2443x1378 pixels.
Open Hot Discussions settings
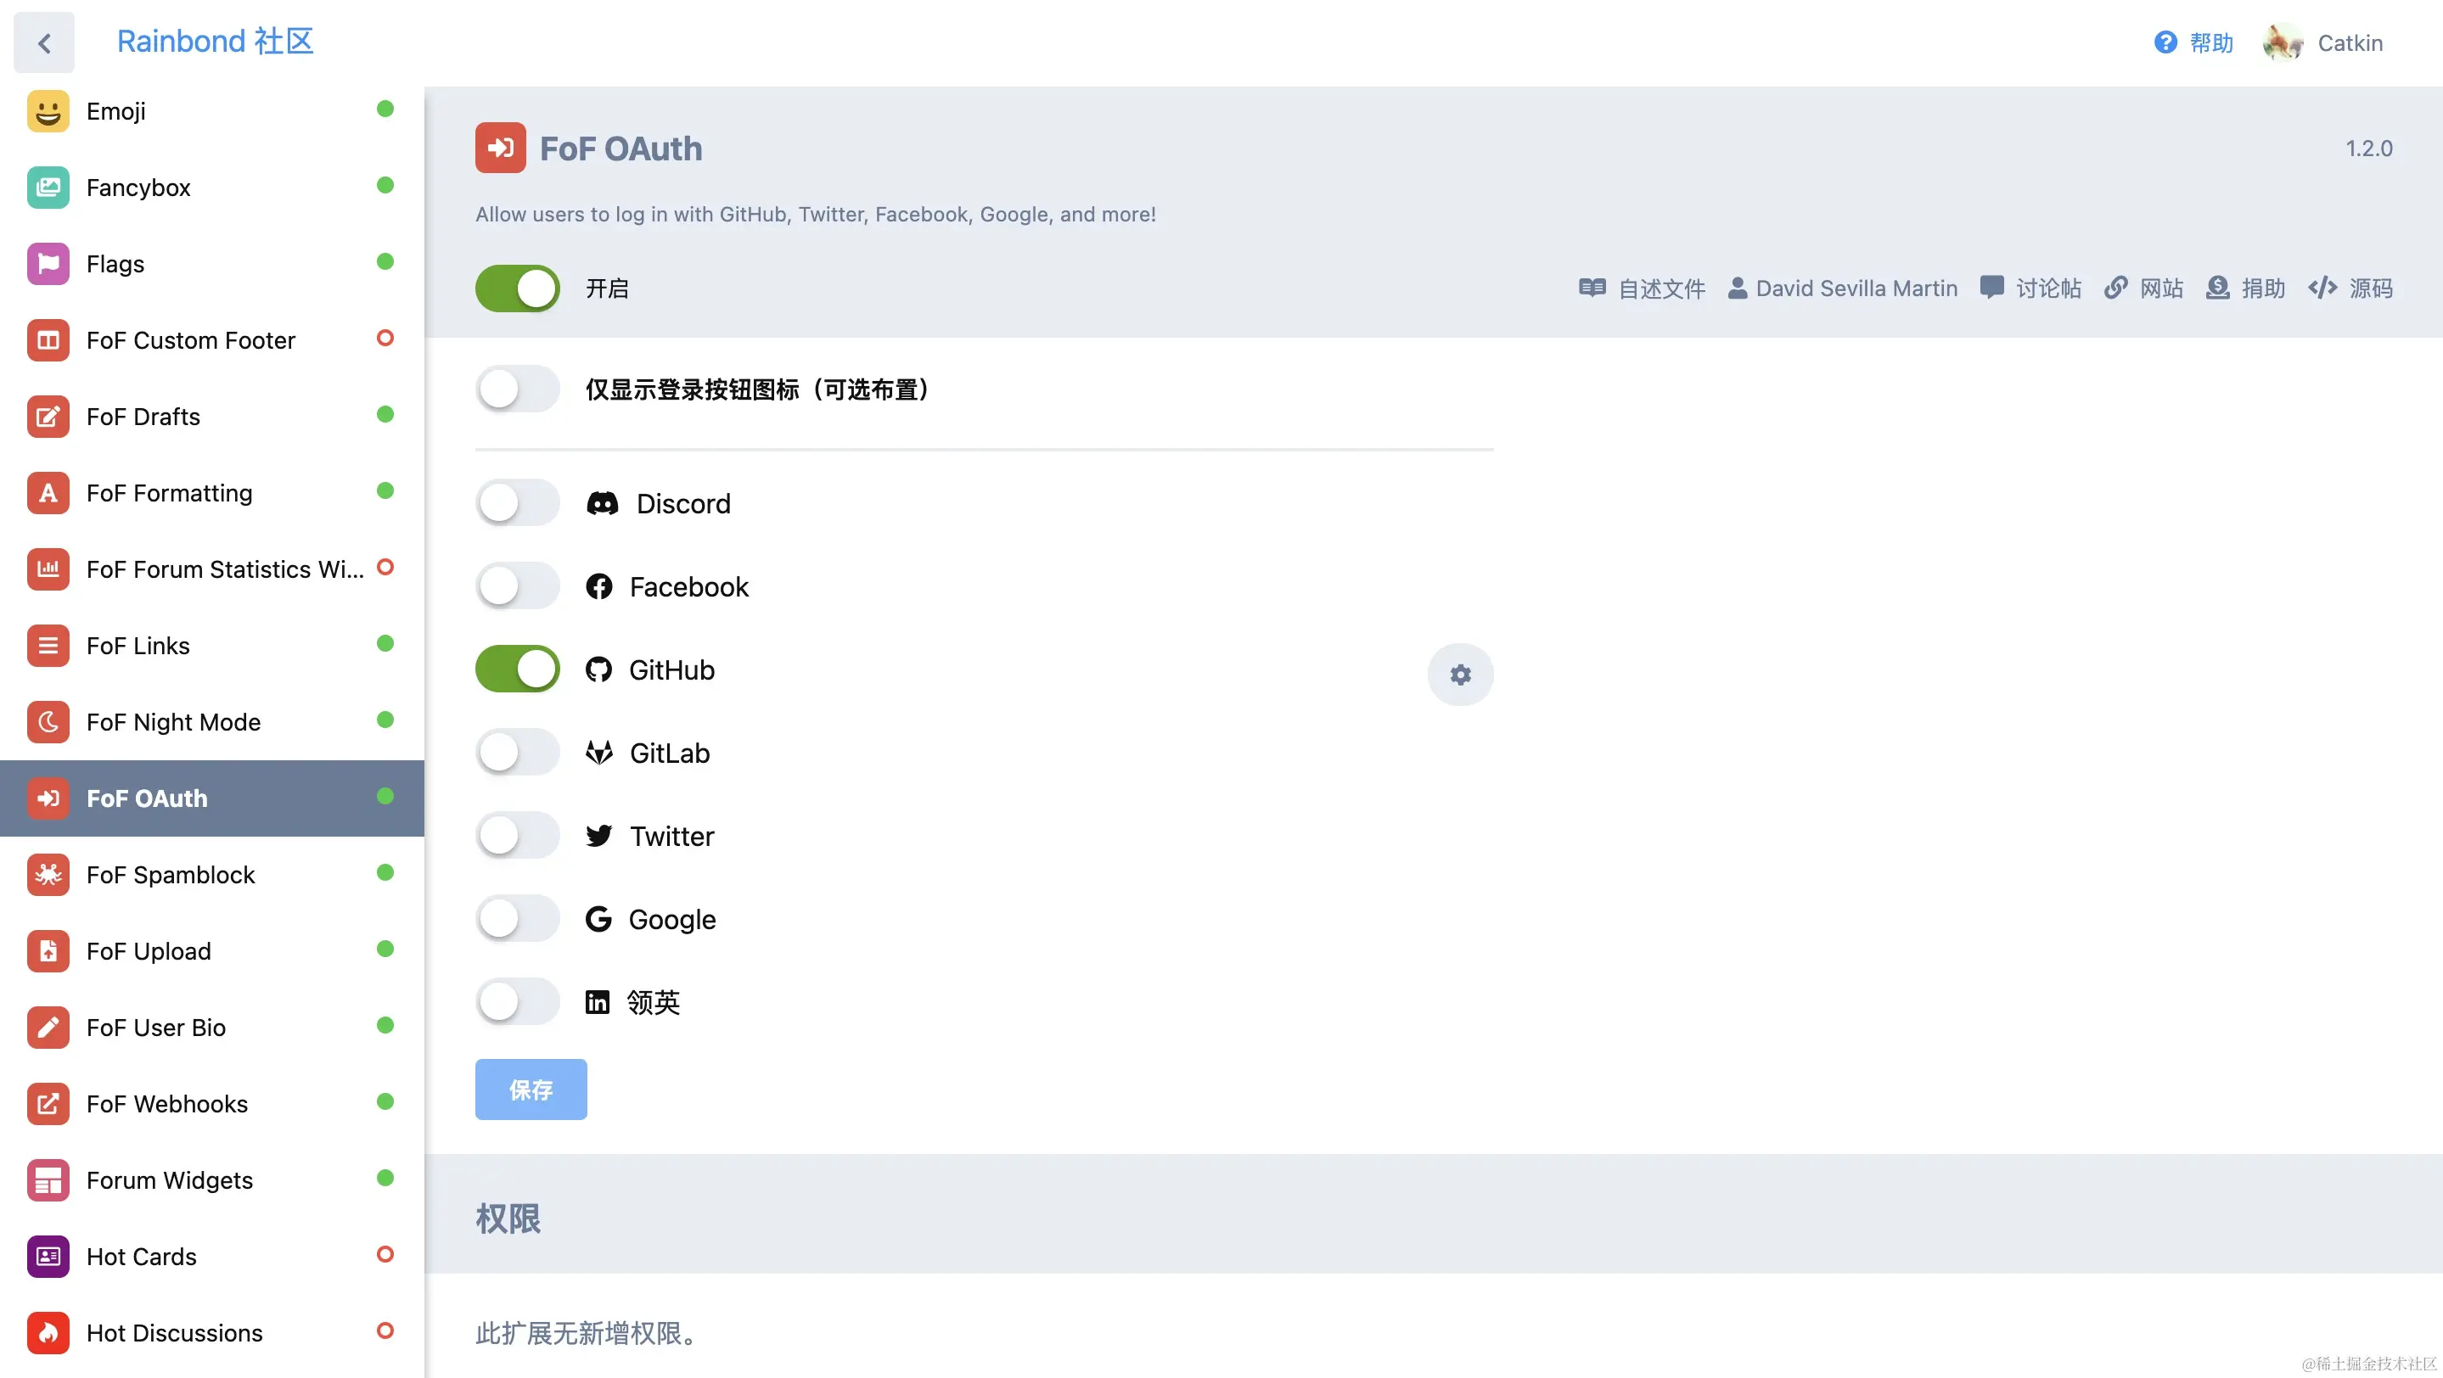tap(211, 1332)
